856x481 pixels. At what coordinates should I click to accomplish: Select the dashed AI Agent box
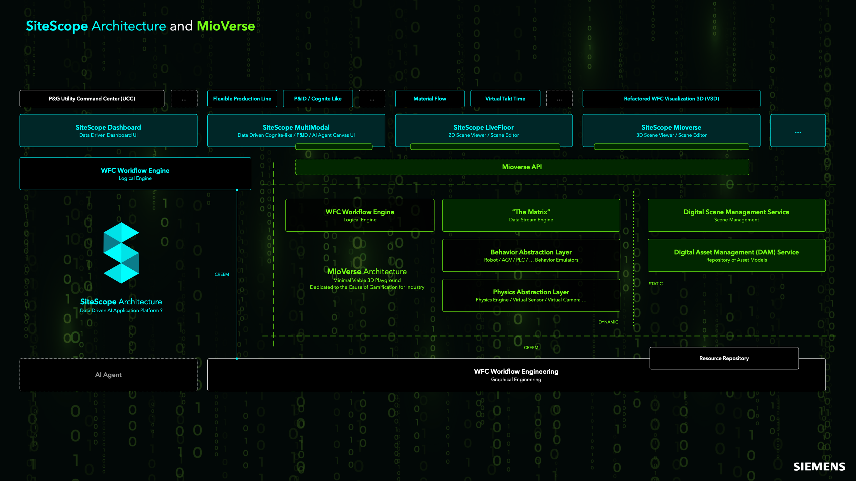coord(108,375)
